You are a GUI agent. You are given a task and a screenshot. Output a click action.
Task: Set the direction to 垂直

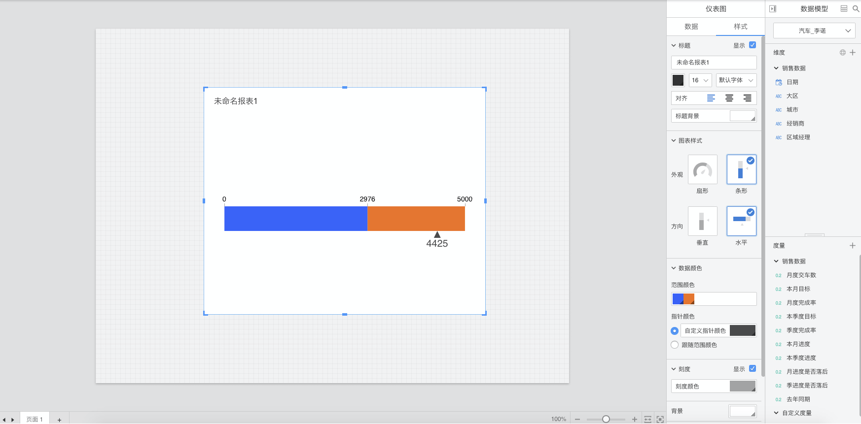click(703, 221)
